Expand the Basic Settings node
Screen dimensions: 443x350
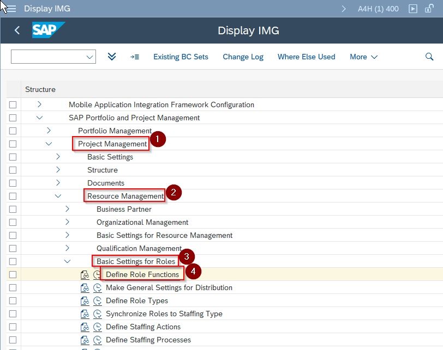click(58, 157)
